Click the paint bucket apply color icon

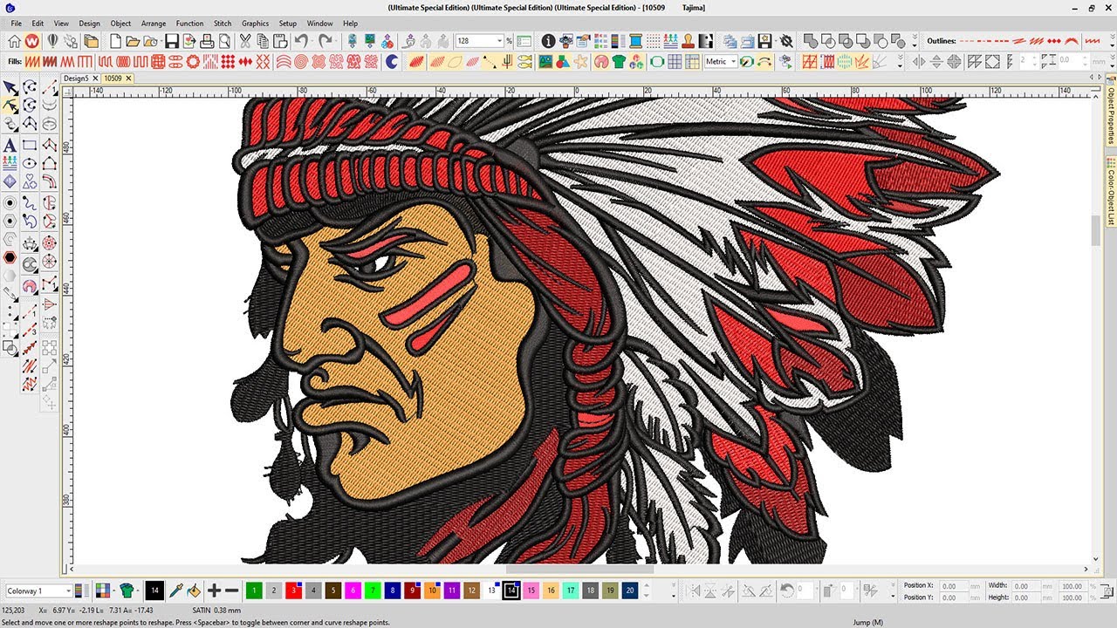(x=193, y=590)
